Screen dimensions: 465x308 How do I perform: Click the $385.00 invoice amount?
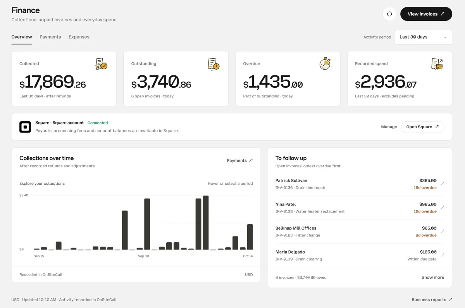click(x=428, y=180)
